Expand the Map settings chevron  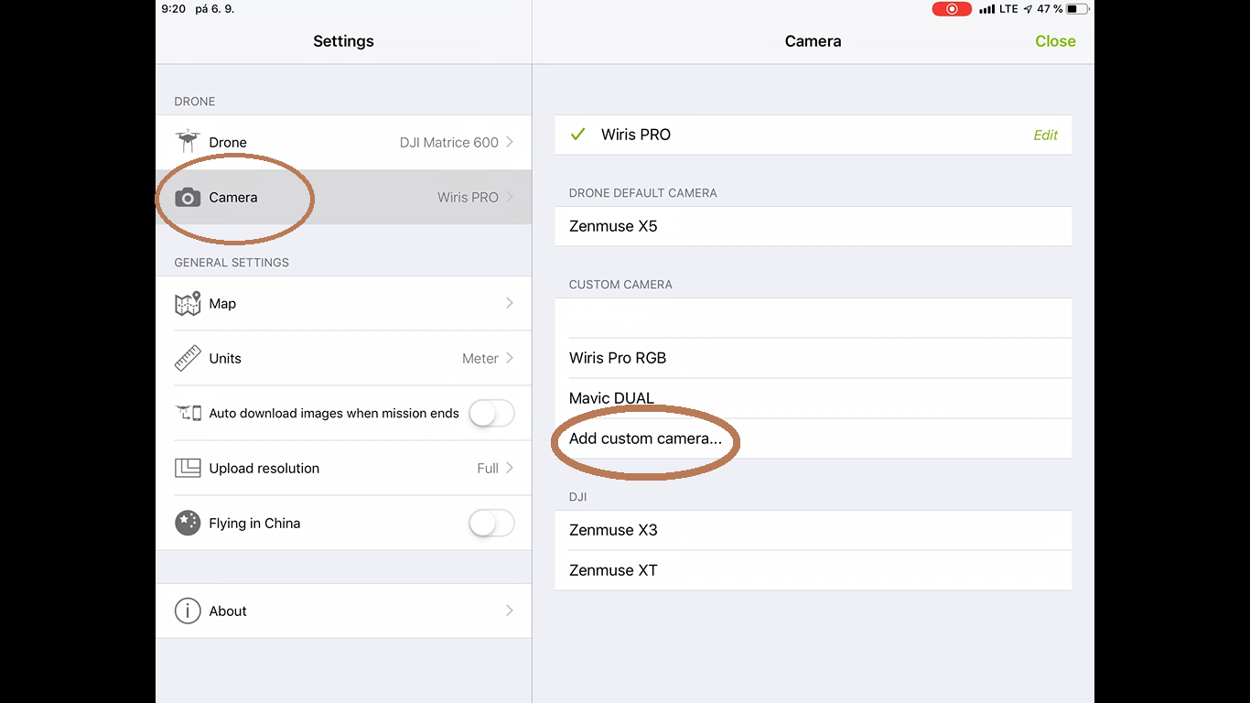510,303
